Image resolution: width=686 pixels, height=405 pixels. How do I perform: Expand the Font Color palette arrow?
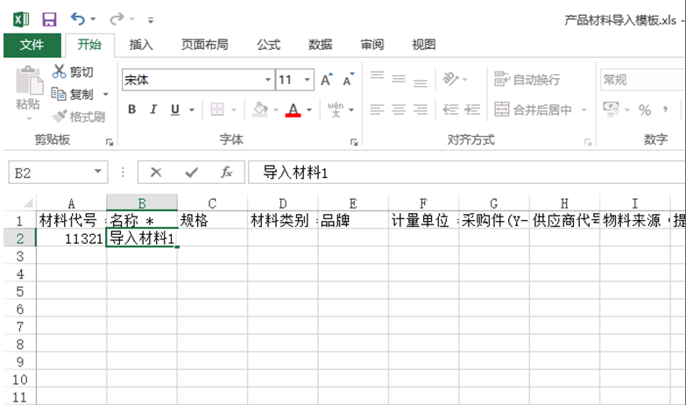pyautogui.click(x=309, y=110)
